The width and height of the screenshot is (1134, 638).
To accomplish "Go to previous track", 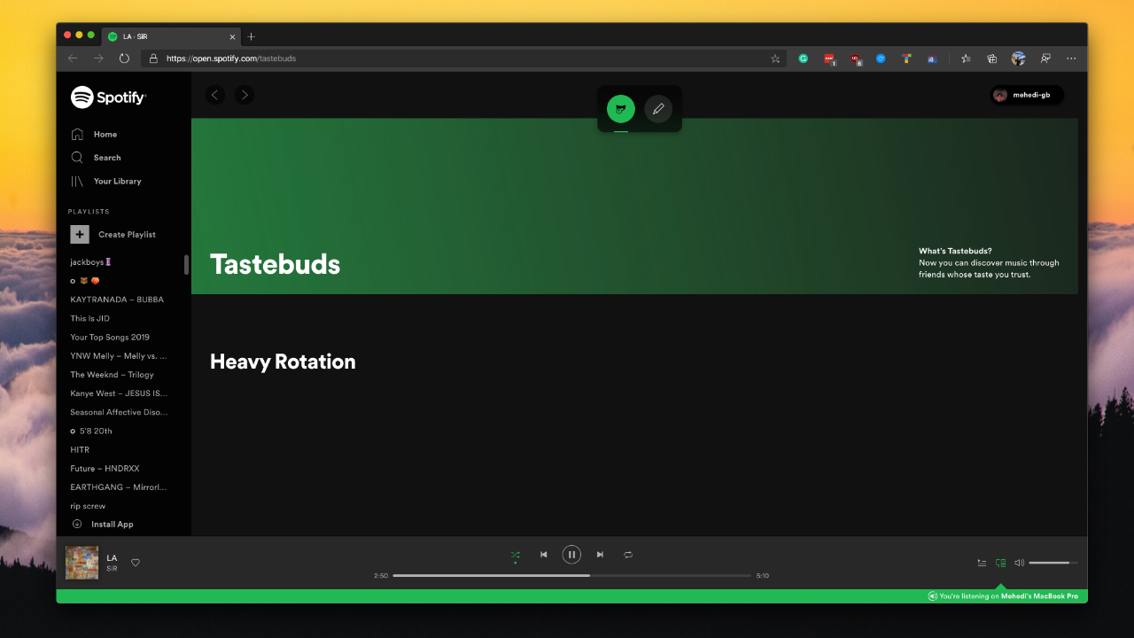I will pos(544,555).
